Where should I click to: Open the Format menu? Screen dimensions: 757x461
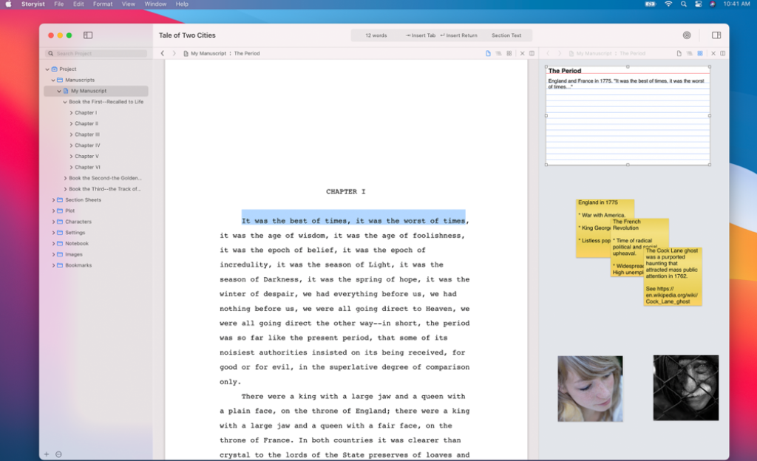(x=102, y=4)
